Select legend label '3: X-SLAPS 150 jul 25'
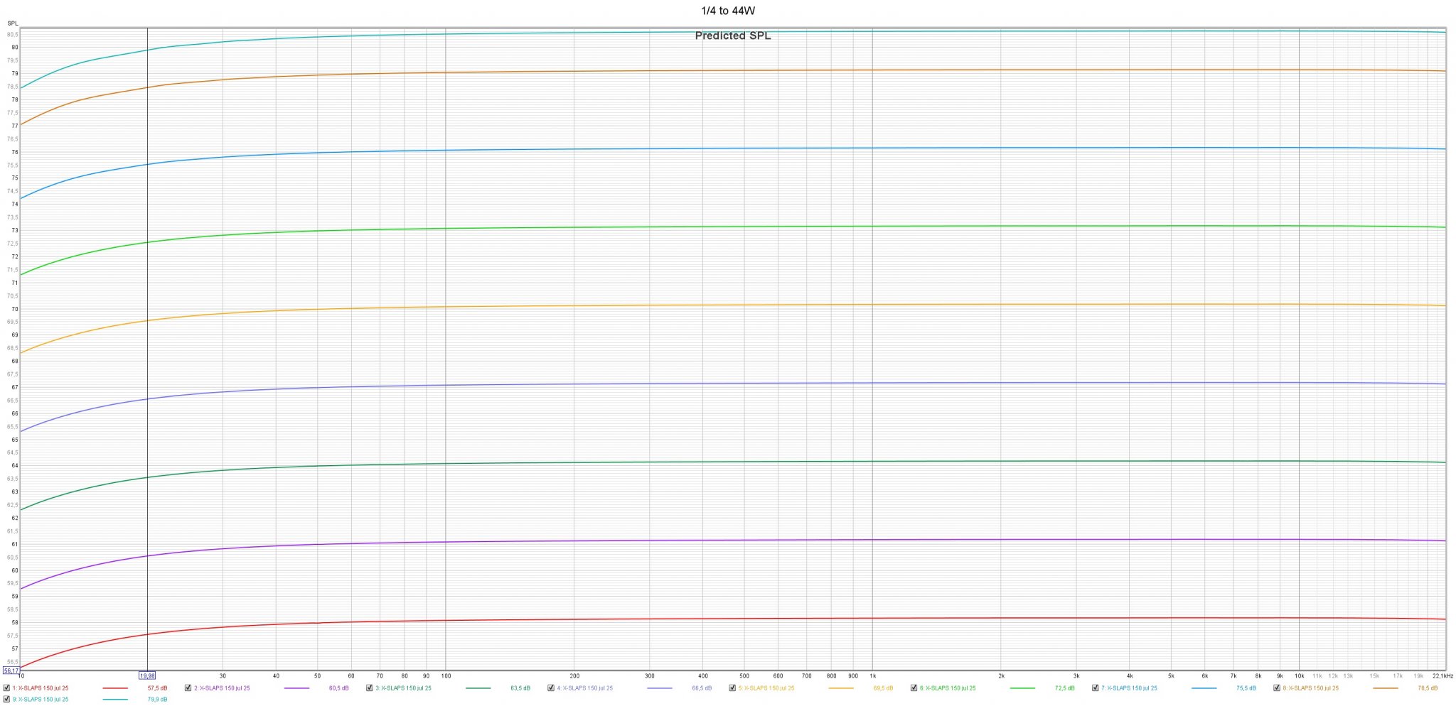Screen dimensions: 1456x706 pyautogui.click(x=403, y=688)
